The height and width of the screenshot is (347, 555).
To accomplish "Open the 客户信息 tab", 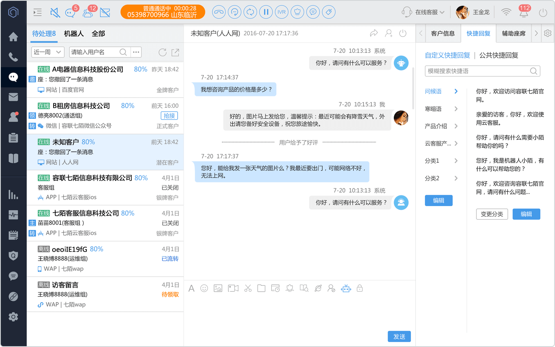I will (443, 34).
